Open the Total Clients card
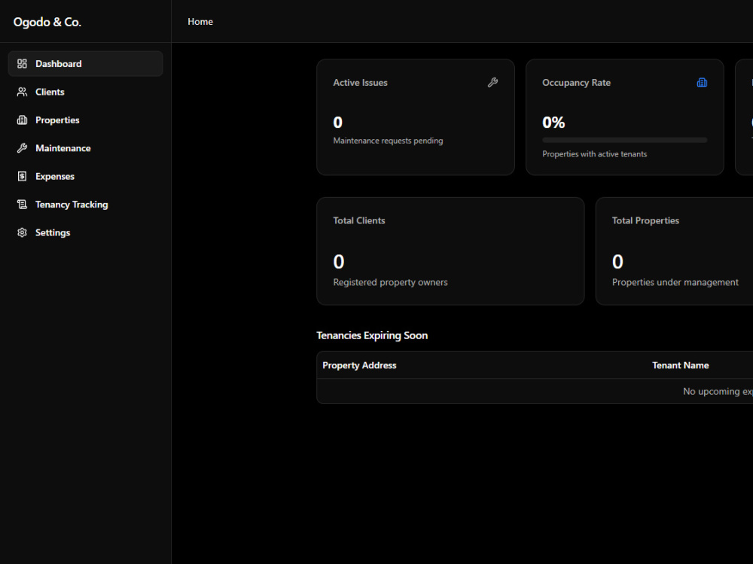 click(x=450, y=251)
